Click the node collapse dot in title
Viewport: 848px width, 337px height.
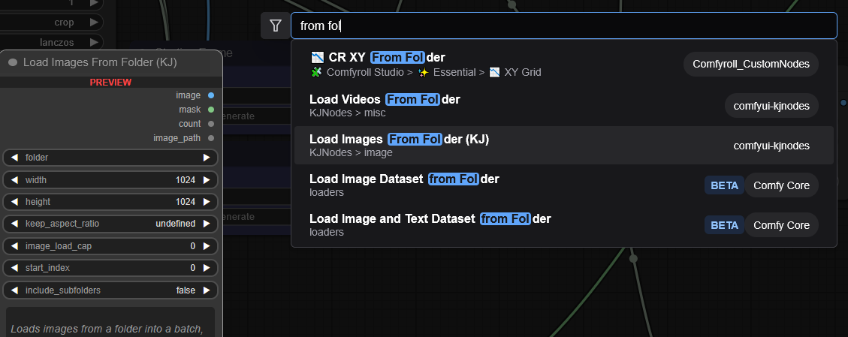(13, 62)
